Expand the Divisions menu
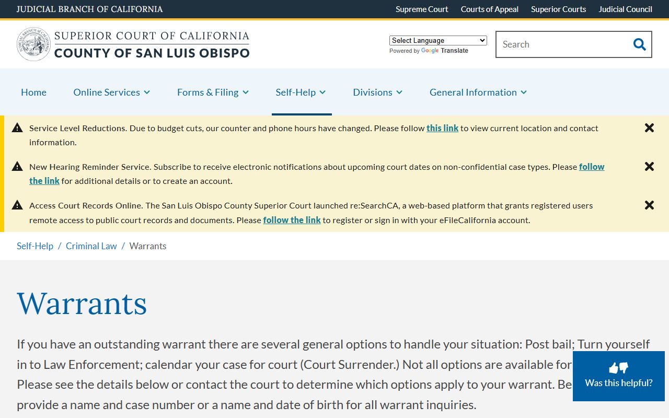 click(377, 92)
